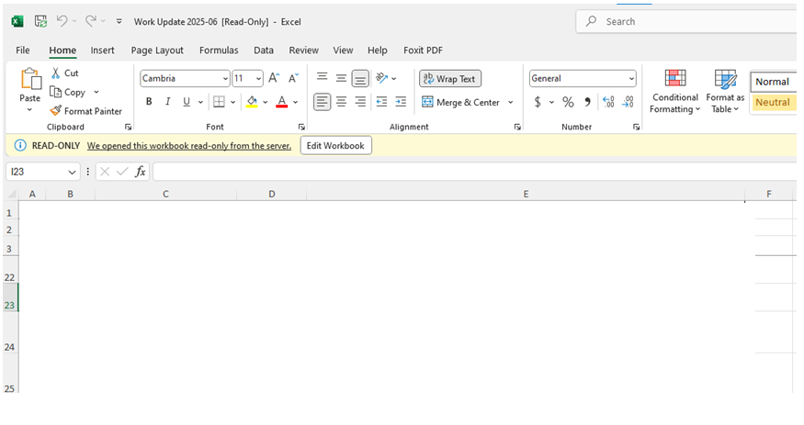Click the Paste clipboard icon
This screenshot has height=425, width=804.
coord(30,79)
